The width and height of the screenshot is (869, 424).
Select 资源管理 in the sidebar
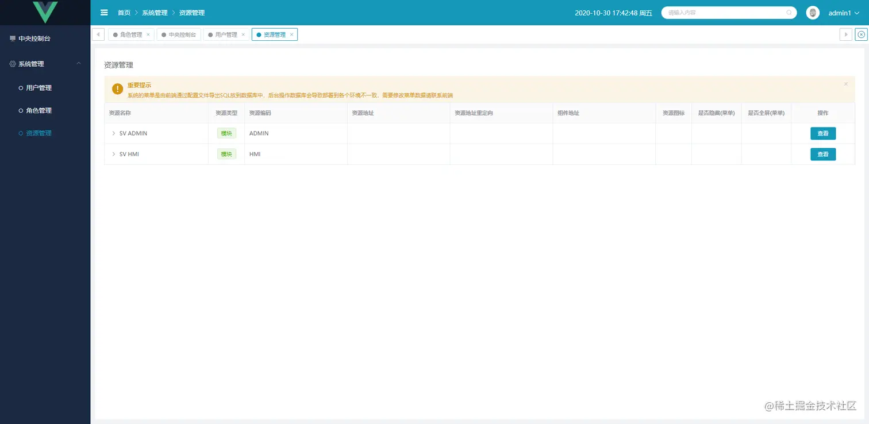coord(45,133)
